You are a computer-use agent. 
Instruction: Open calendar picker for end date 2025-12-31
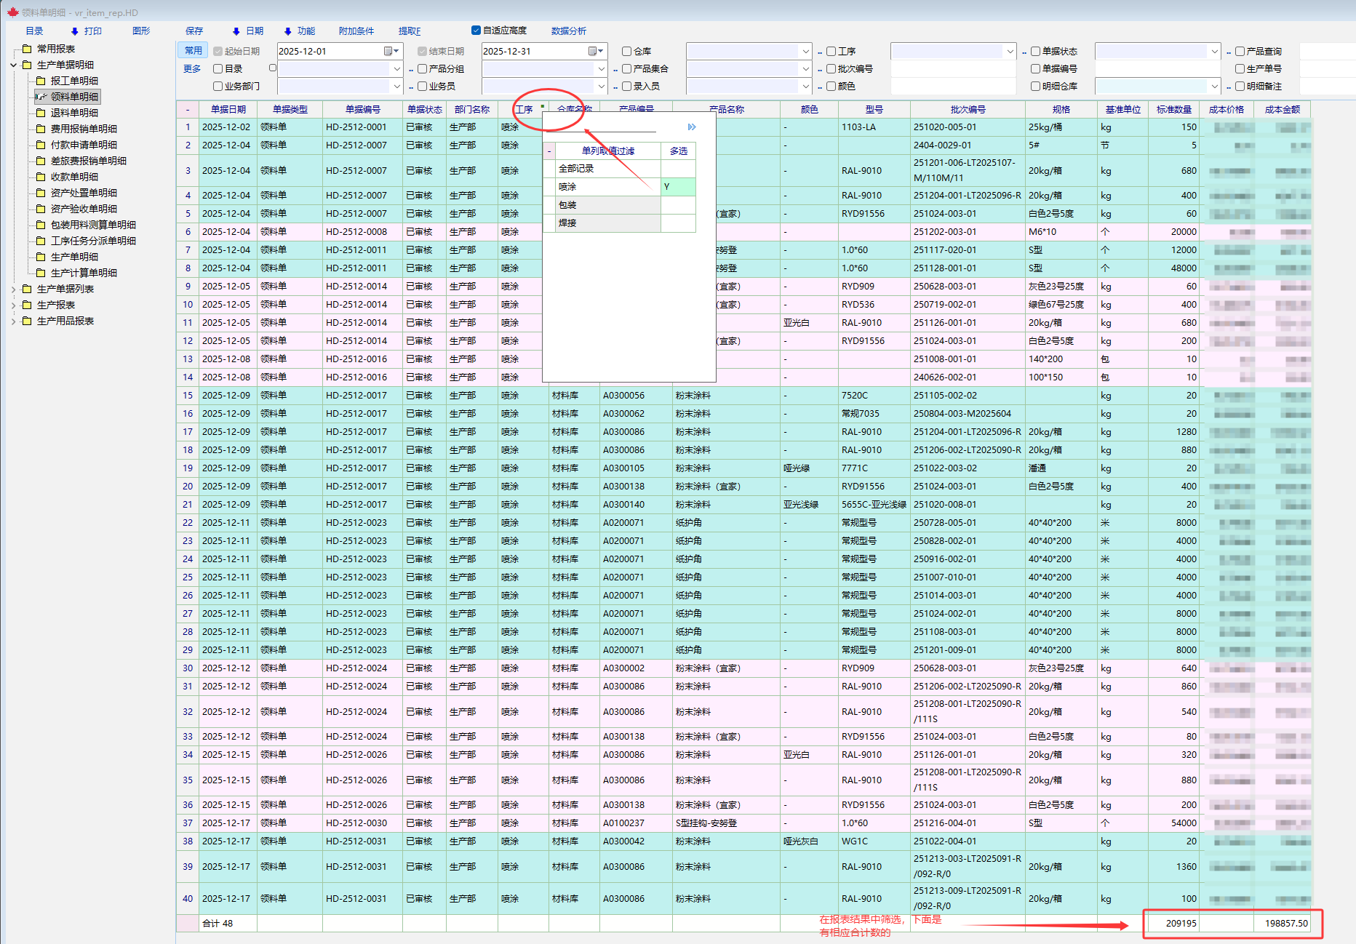tap(596, 51)
